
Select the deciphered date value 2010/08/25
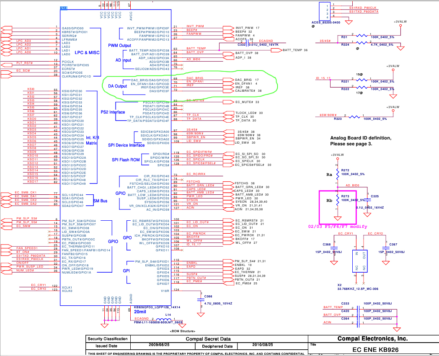point(262,345)
